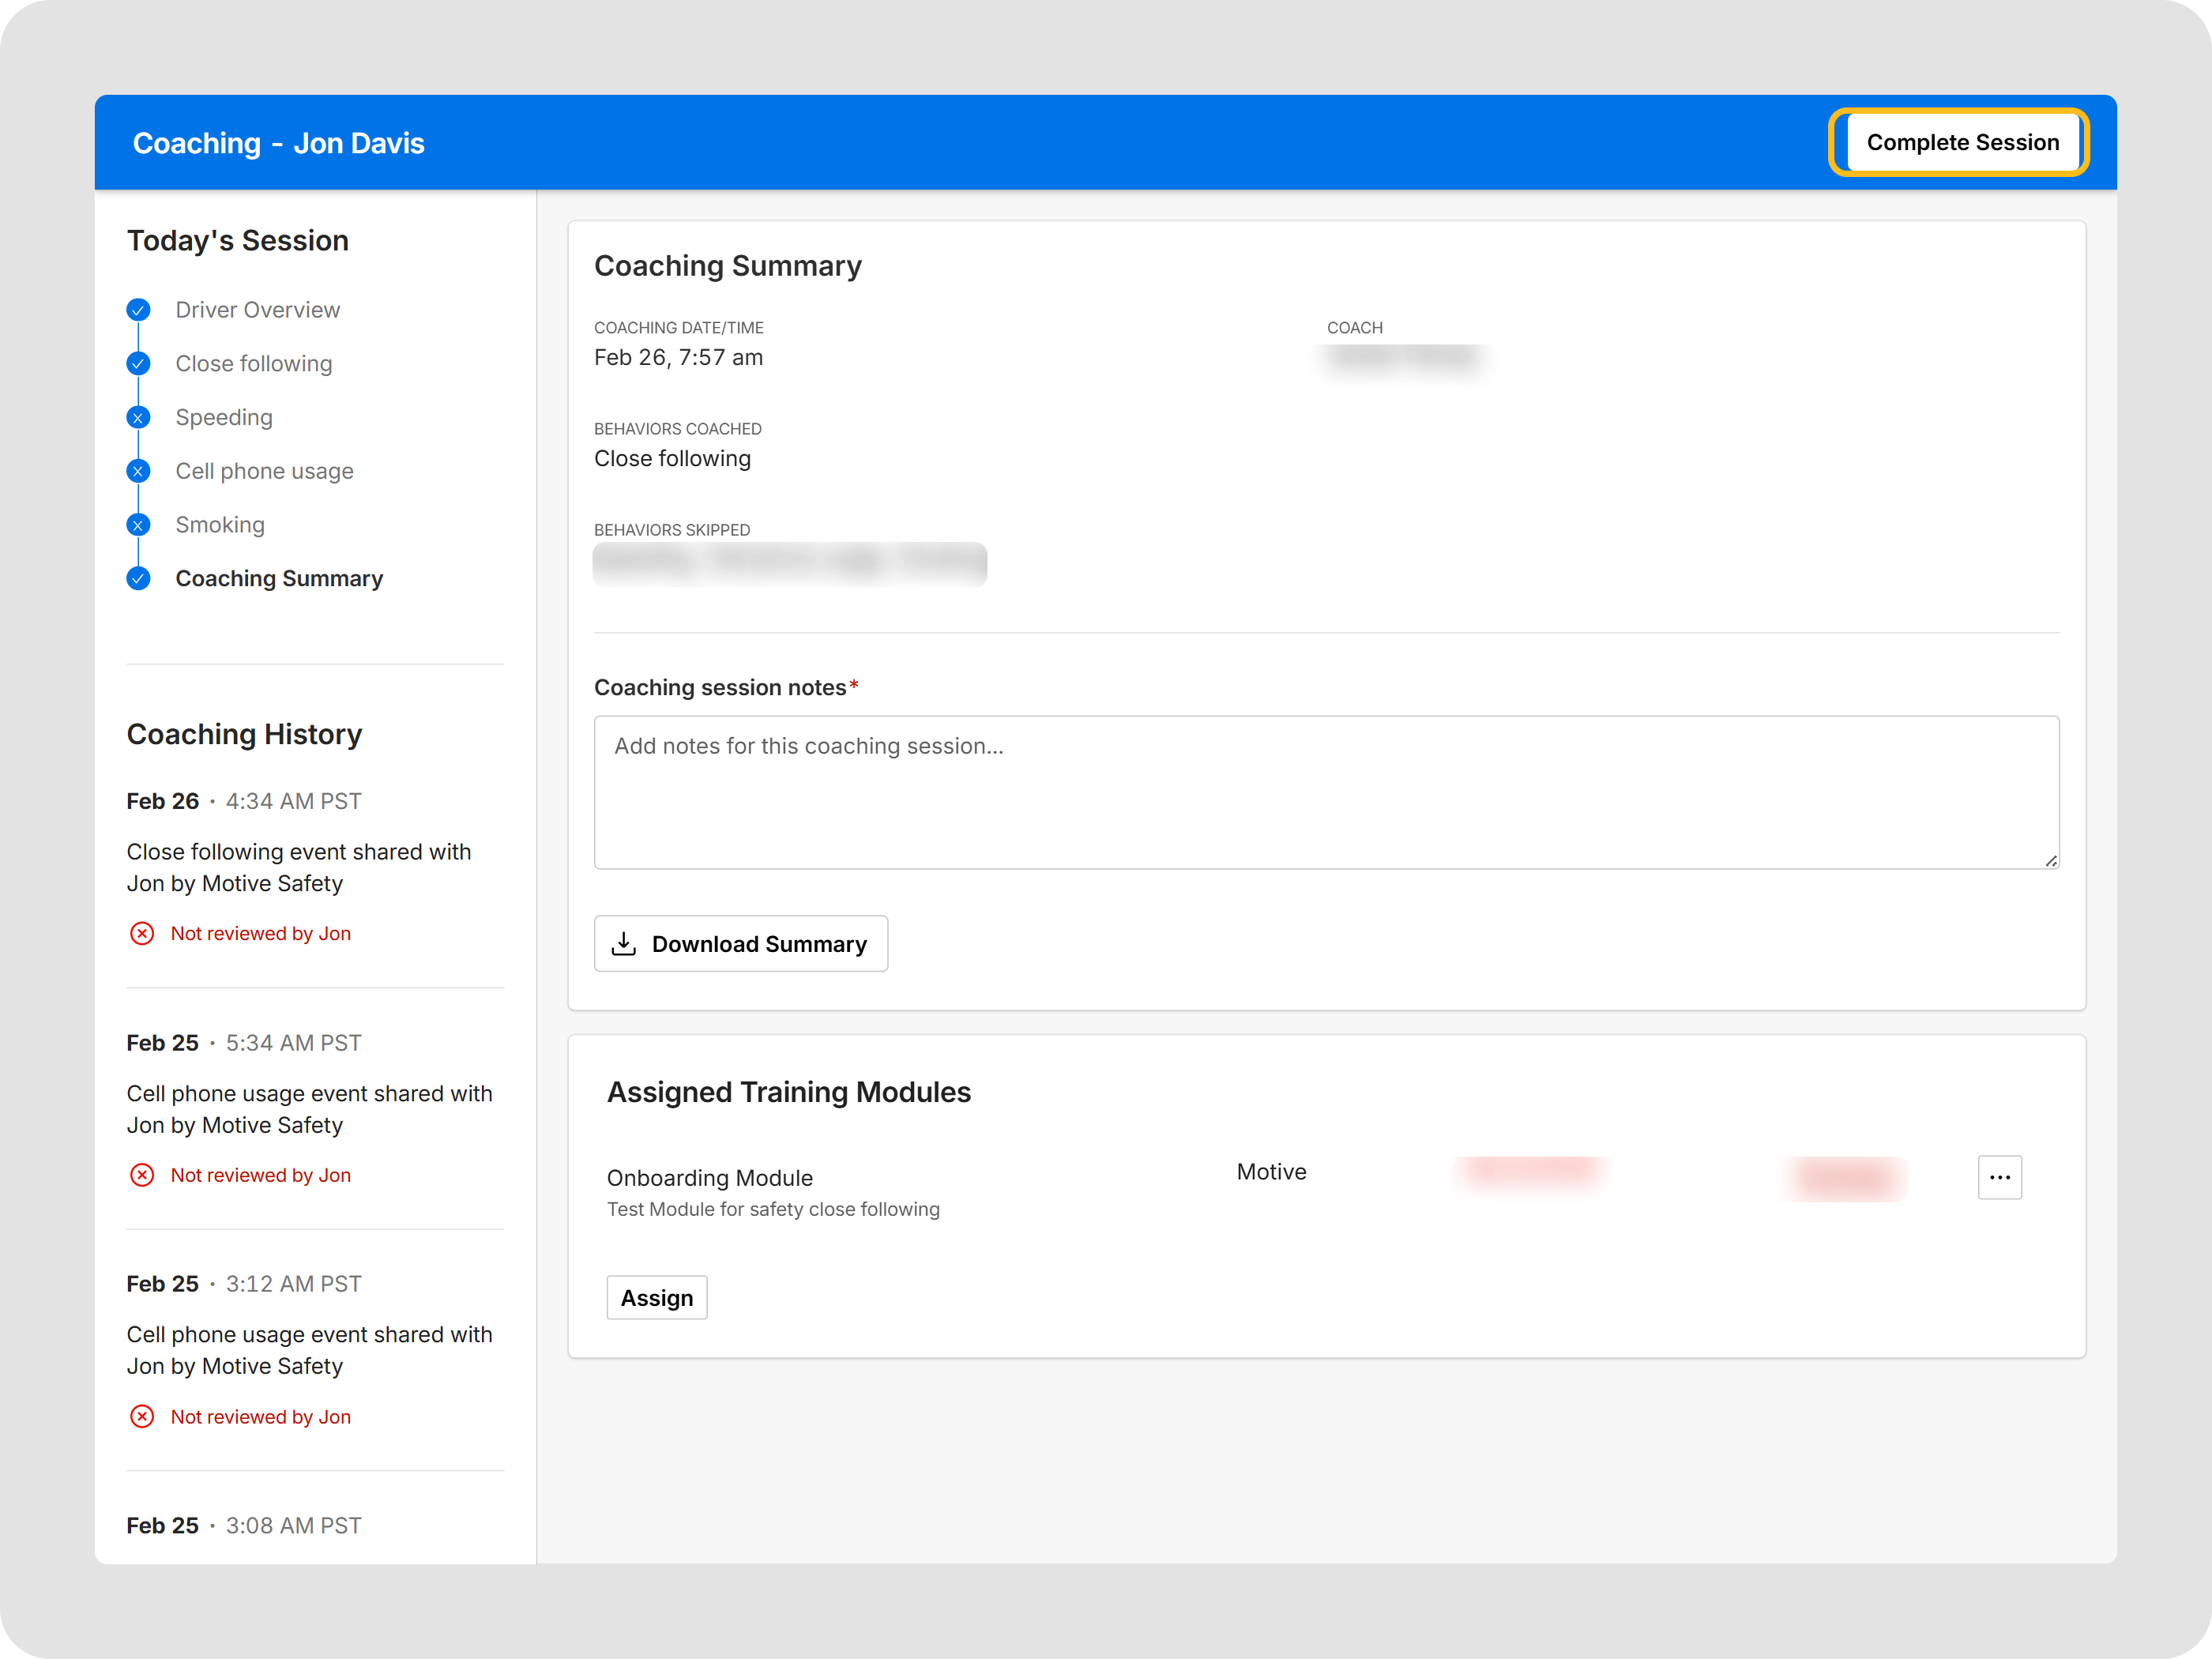Screen dimensions: 2212x1659
Task: Open the Smoking session step
Action: [220, 525]
